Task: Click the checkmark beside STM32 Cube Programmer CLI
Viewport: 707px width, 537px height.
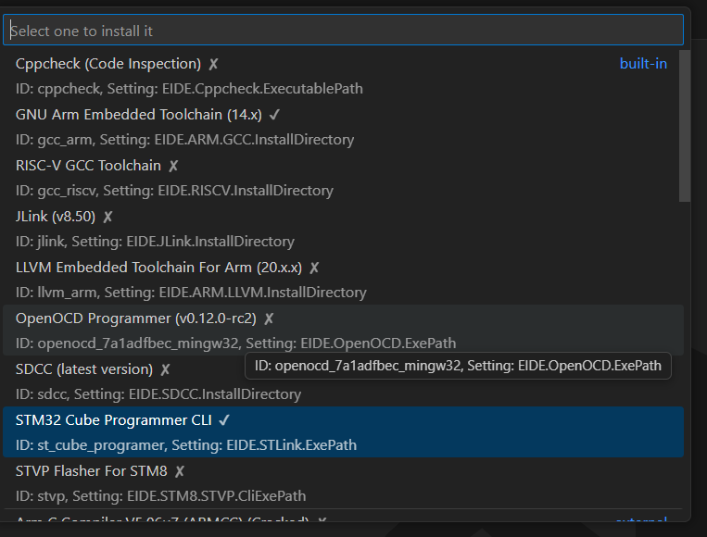Action: (x=224, y=420)
